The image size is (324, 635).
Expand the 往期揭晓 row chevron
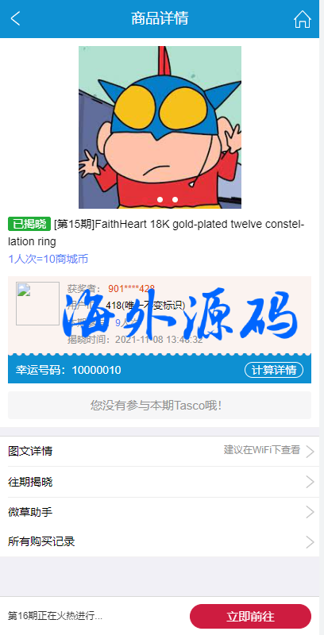(310, 482)
